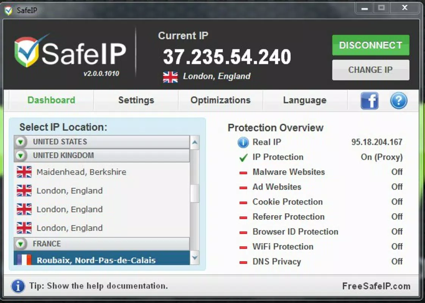Click the Cookie Protection Off status

397,201
